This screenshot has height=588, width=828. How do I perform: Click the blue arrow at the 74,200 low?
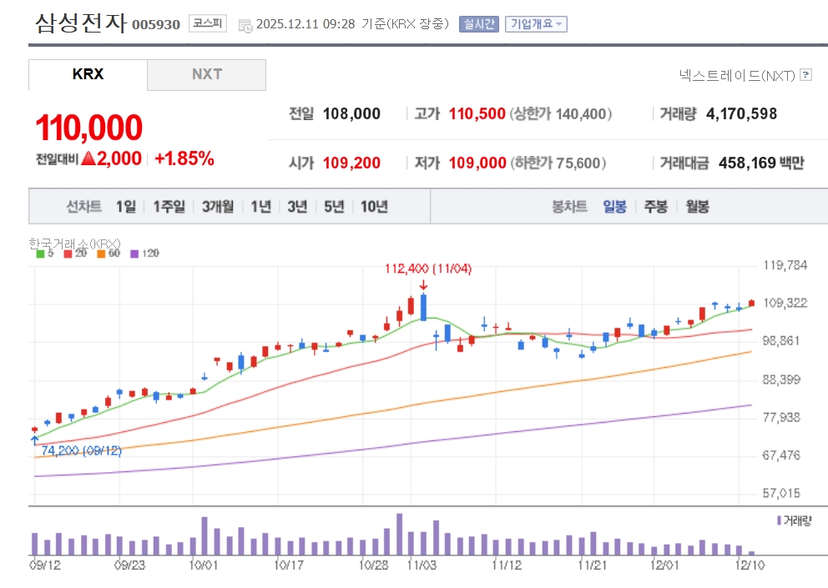34,437
